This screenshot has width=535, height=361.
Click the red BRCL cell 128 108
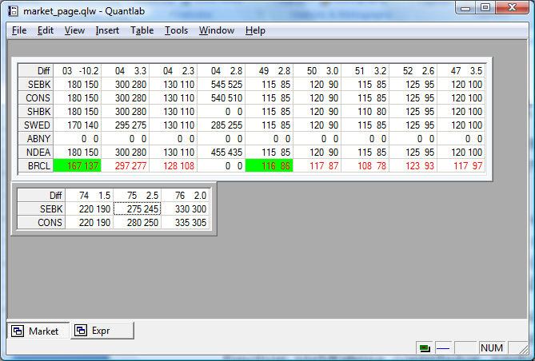[x=174, y=165]
